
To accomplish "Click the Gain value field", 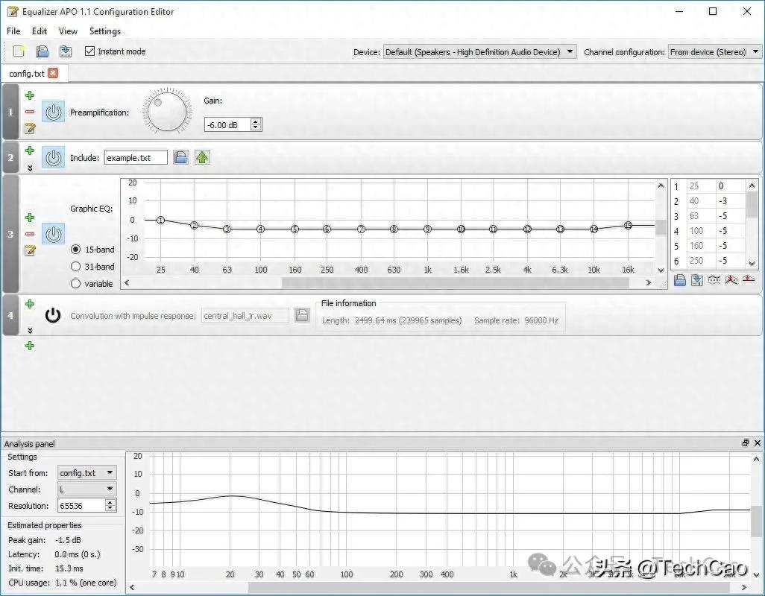I will pyautogui.click(x=227, y=124).
